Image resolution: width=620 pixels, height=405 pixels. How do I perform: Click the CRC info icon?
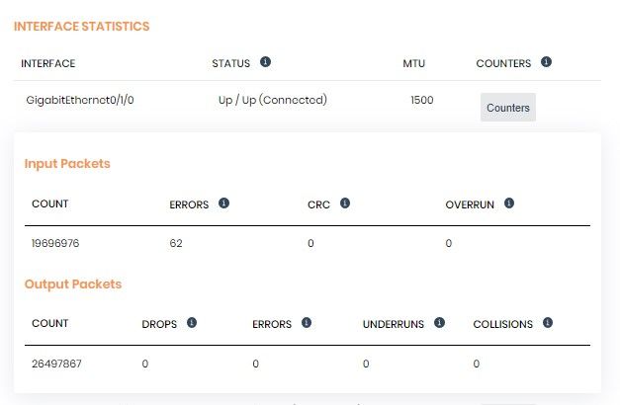click(345, 203)
